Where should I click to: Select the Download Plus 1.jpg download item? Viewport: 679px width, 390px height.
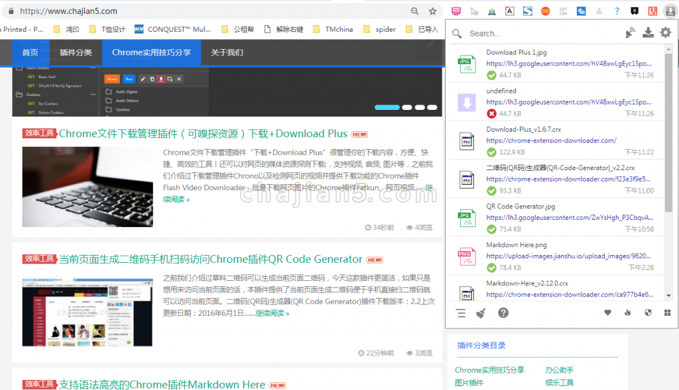click(x=556, y=63)
